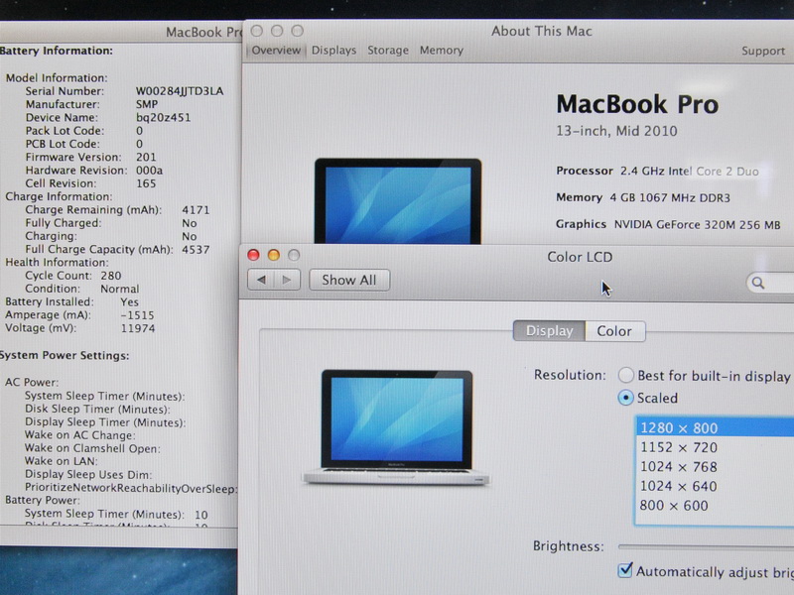Close the Color LCD window with red button
This screenshot has width=794, height=595.
pyautogui.click(x=253, y=255)
